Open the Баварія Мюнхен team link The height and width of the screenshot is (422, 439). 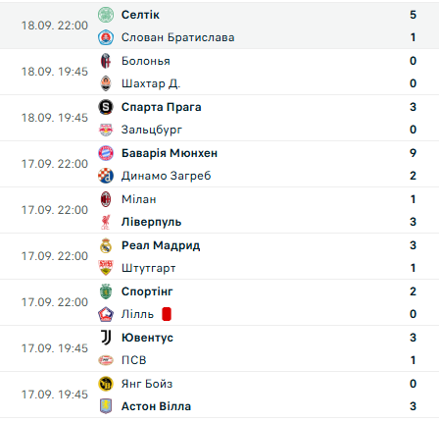coord(170,153)
